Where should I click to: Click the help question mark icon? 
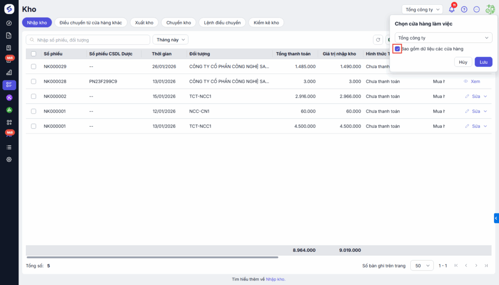click(464, 9)
